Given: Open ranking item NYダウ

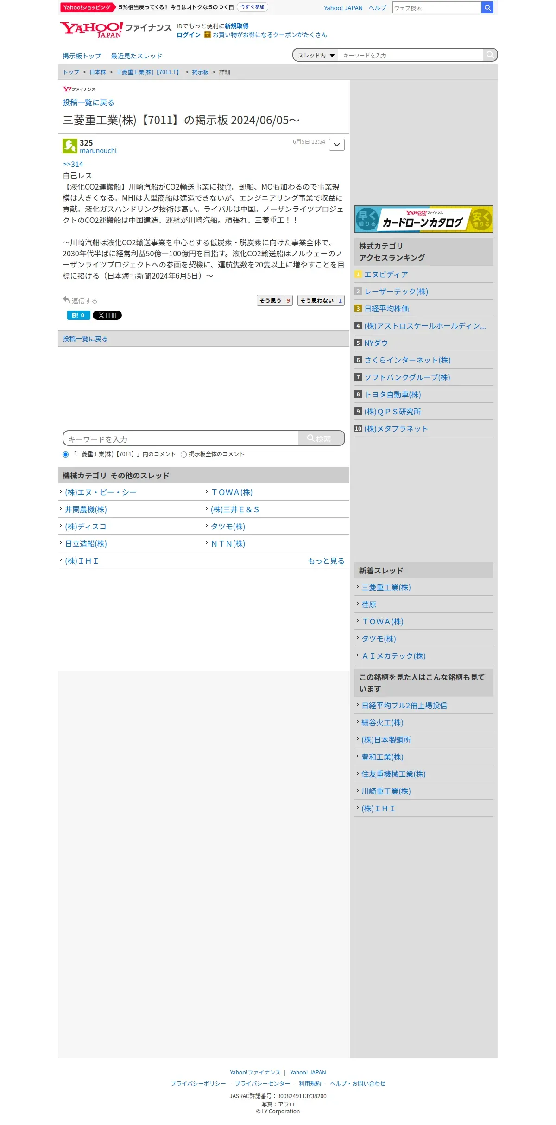Looking at the screenshot, I should point(376,343).
